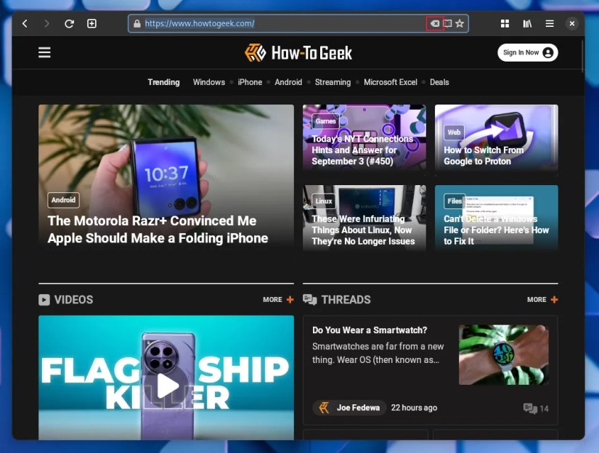The height and width of the screenshot is (453, 599).
Task: Open the Streaming category
Action: pyautogui.click(x=333, y=82)
